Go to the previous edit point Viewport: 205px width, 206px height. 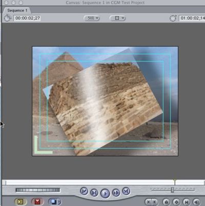84,191
